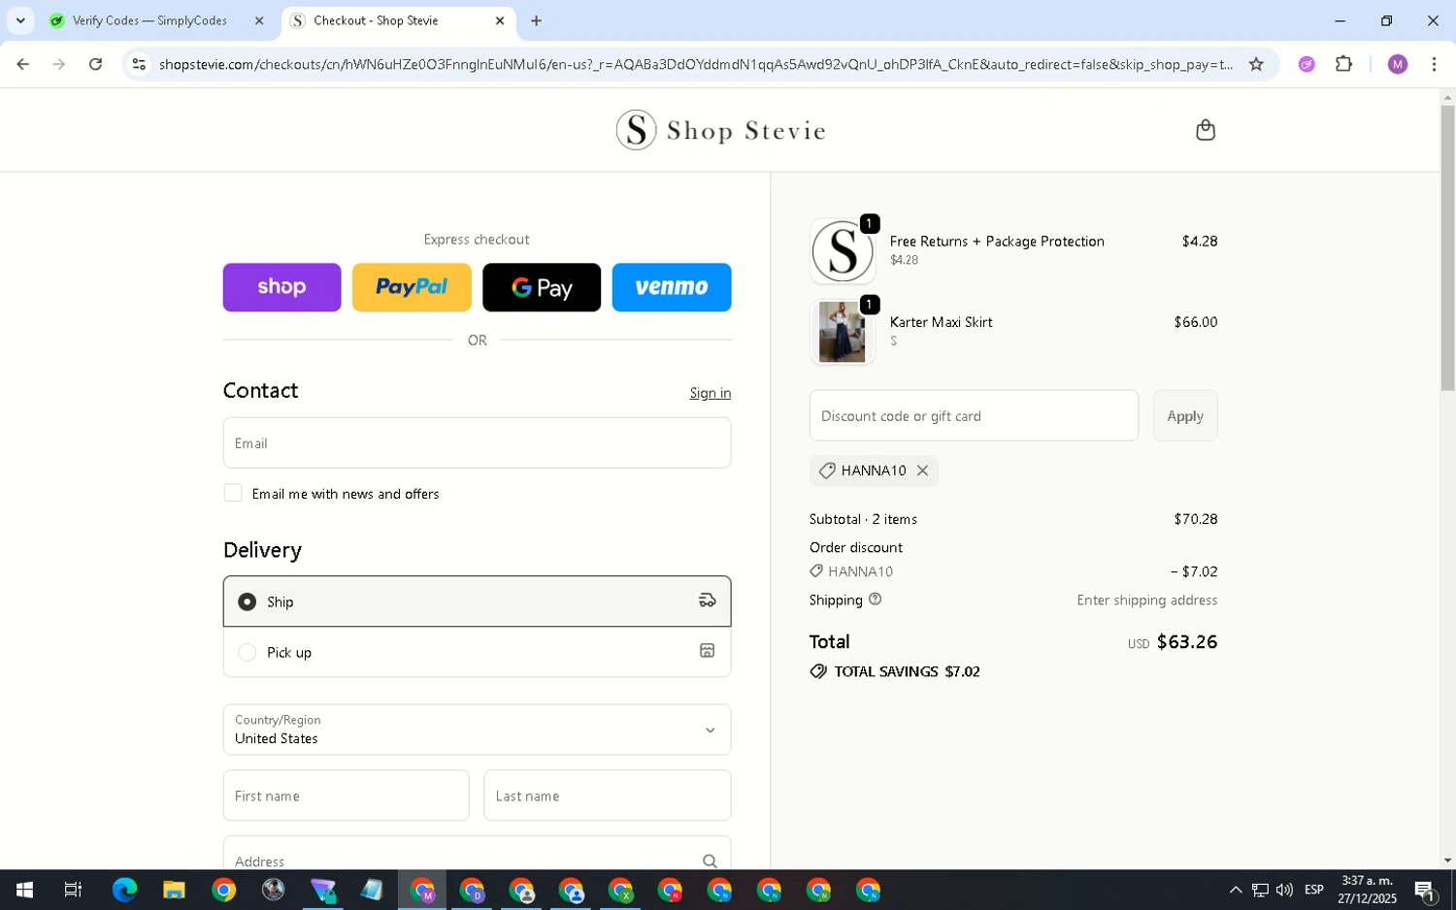
Task: Open the tab search dropdown arrow
Action: pos(20,20)
